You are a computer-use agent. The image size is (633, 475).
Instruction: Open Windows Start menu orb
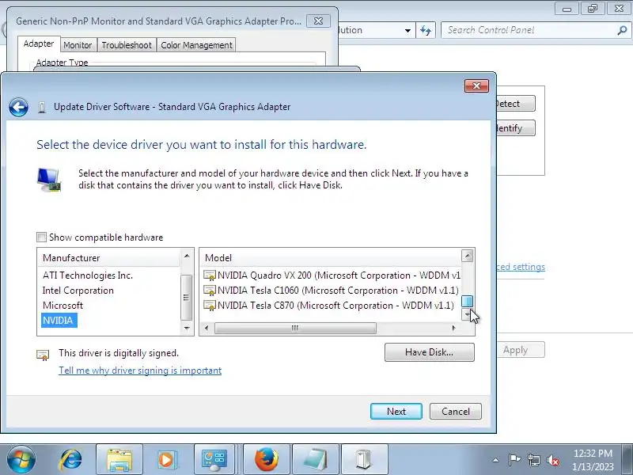[21, 459]
